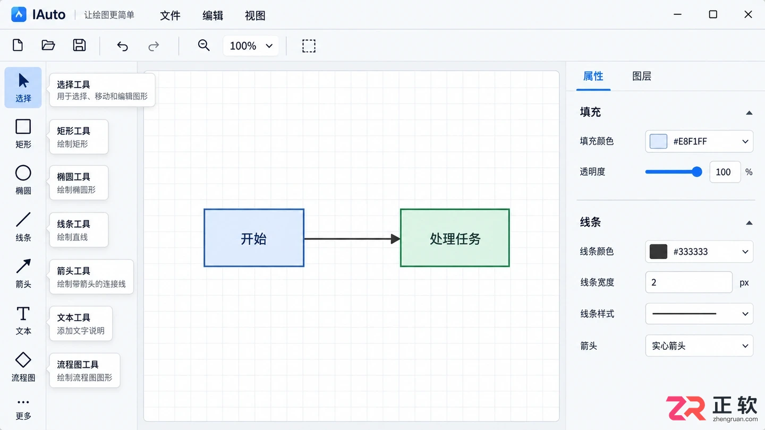765x430 pixels.
Task: Click the dashed selection box icon
Action: [x=309, y=46]
